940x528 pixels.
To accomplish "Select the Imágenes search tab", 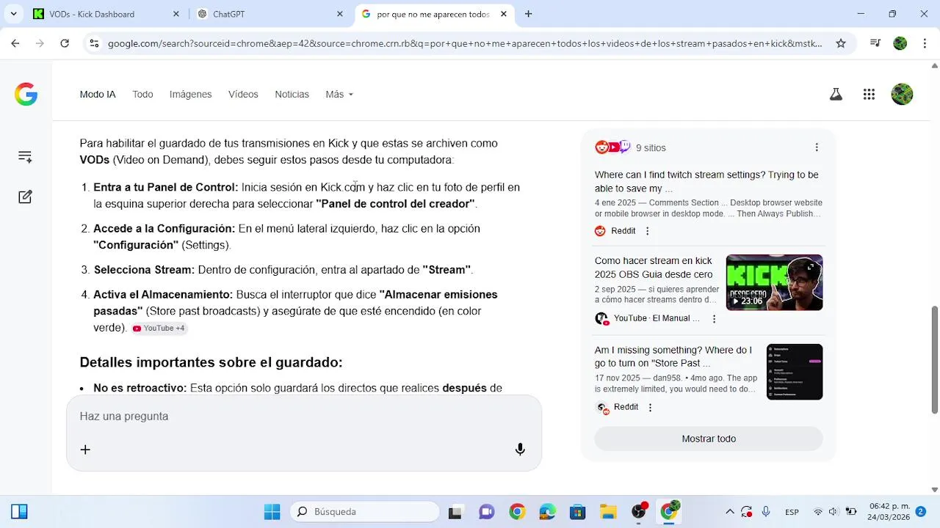I will click(190, 94).
